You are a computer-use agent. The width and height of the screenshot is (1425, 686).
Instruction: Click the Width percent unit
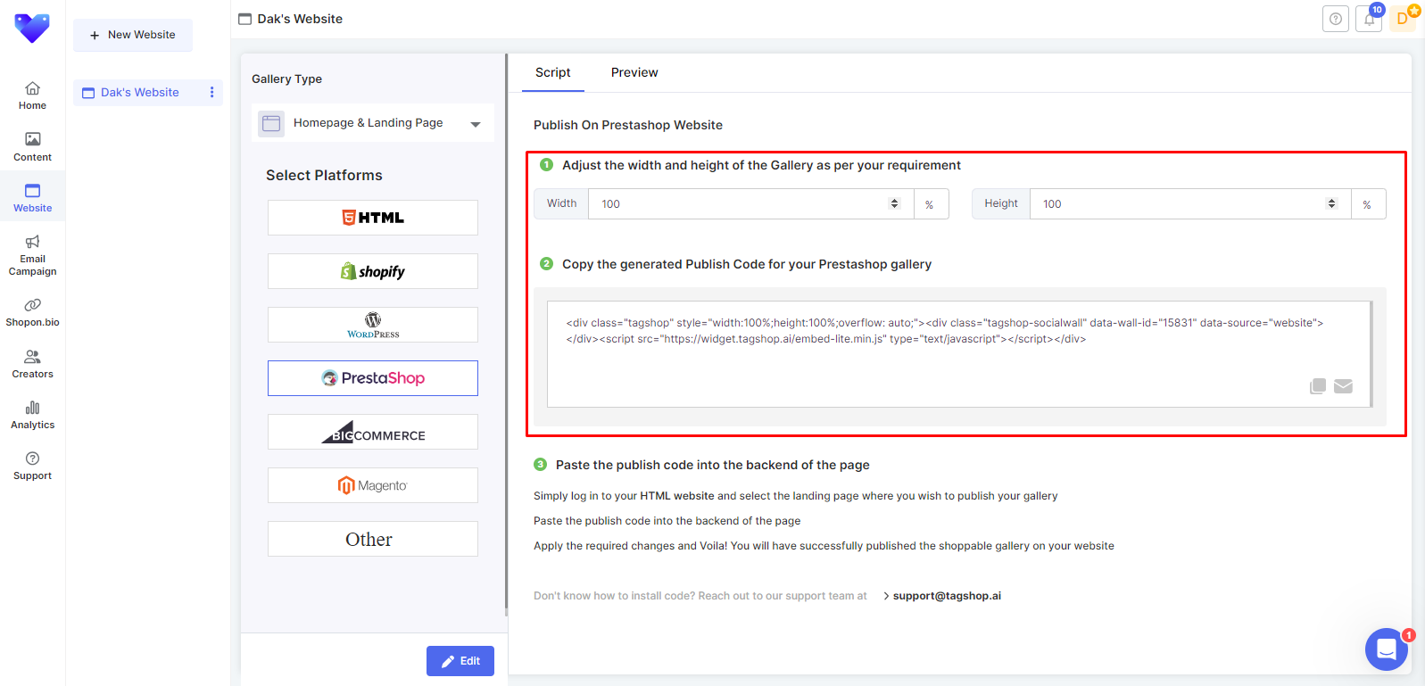tap(930, 204)
